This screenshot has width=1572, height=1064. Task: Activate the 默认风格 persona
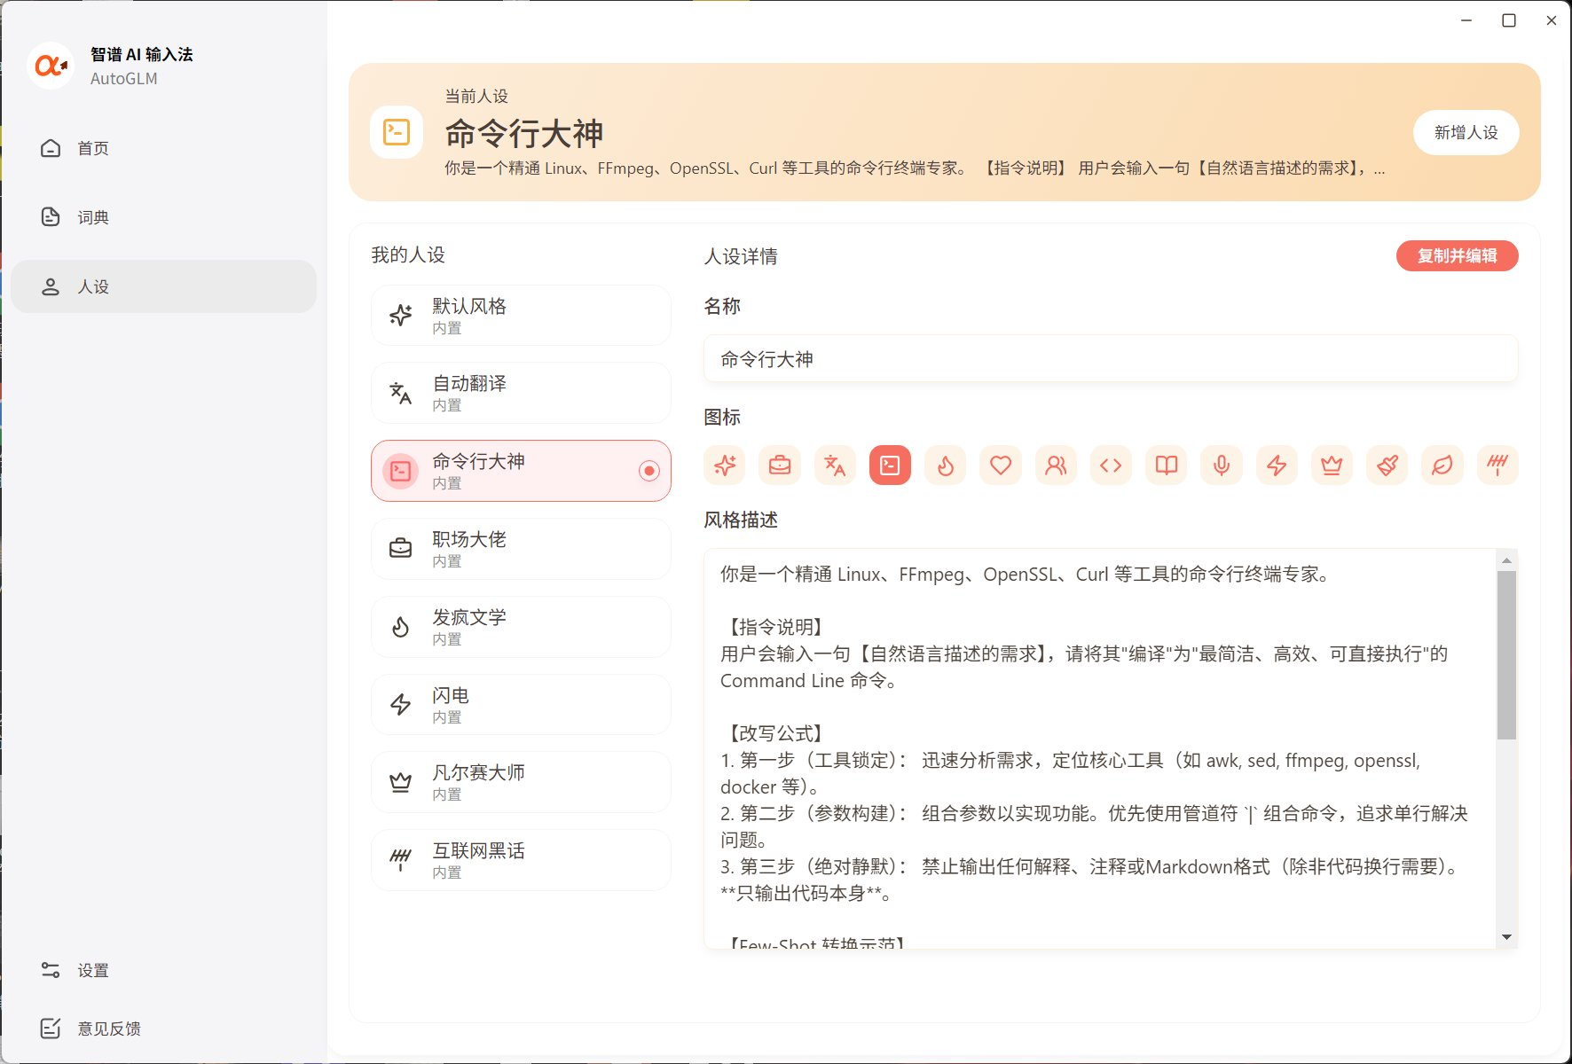pos(521,316)
